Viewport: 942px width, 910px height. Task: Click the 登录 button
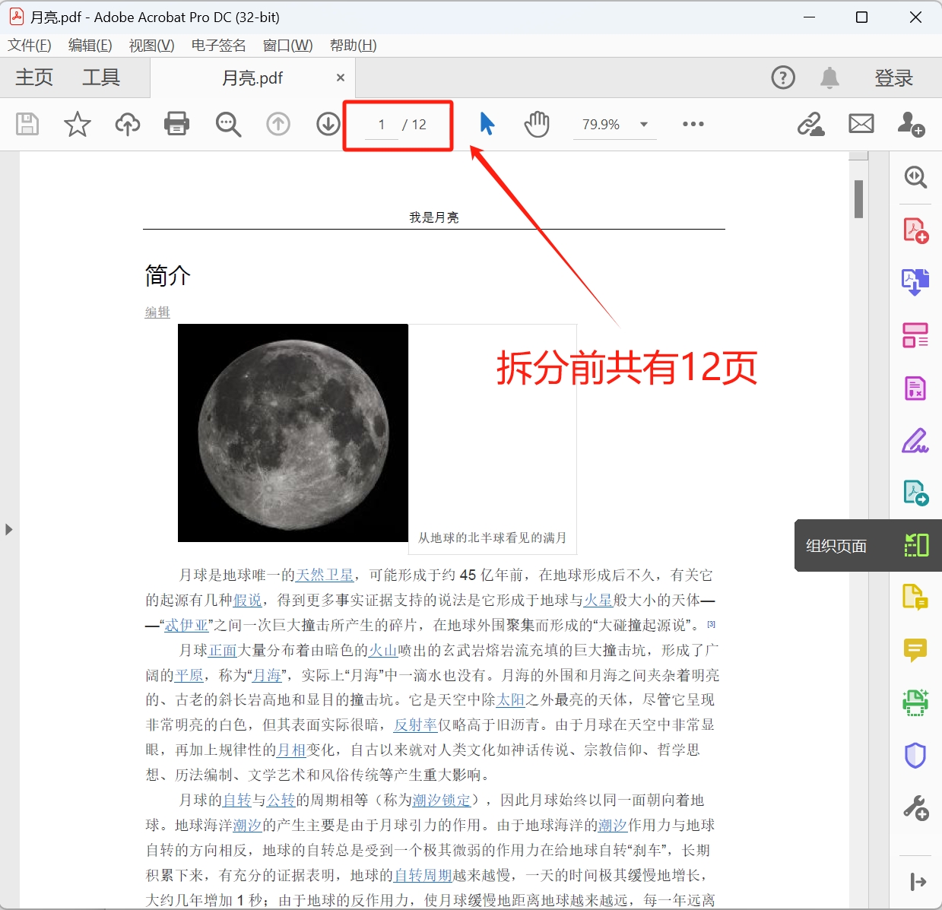coord(894,78)
